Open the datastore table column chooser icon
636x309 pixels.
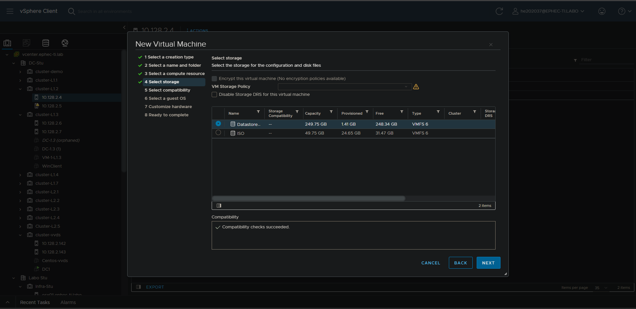coord(219,206)
